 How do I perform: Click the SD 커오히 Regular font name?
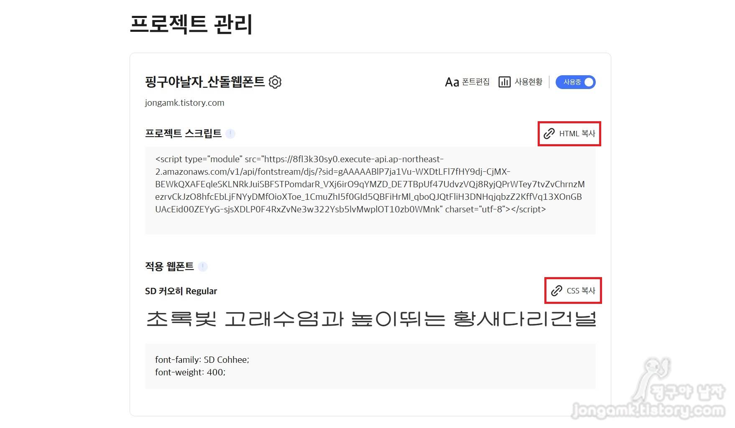point(181,291)
